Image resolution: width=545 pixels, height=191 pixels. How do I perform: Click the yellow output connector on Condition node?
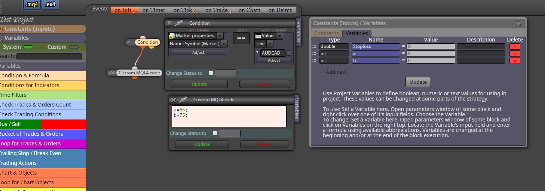tap(151, 47)
